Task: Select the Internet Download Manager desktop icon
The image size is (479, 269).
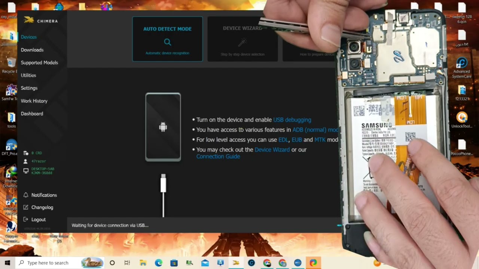Action: (10, 177)
